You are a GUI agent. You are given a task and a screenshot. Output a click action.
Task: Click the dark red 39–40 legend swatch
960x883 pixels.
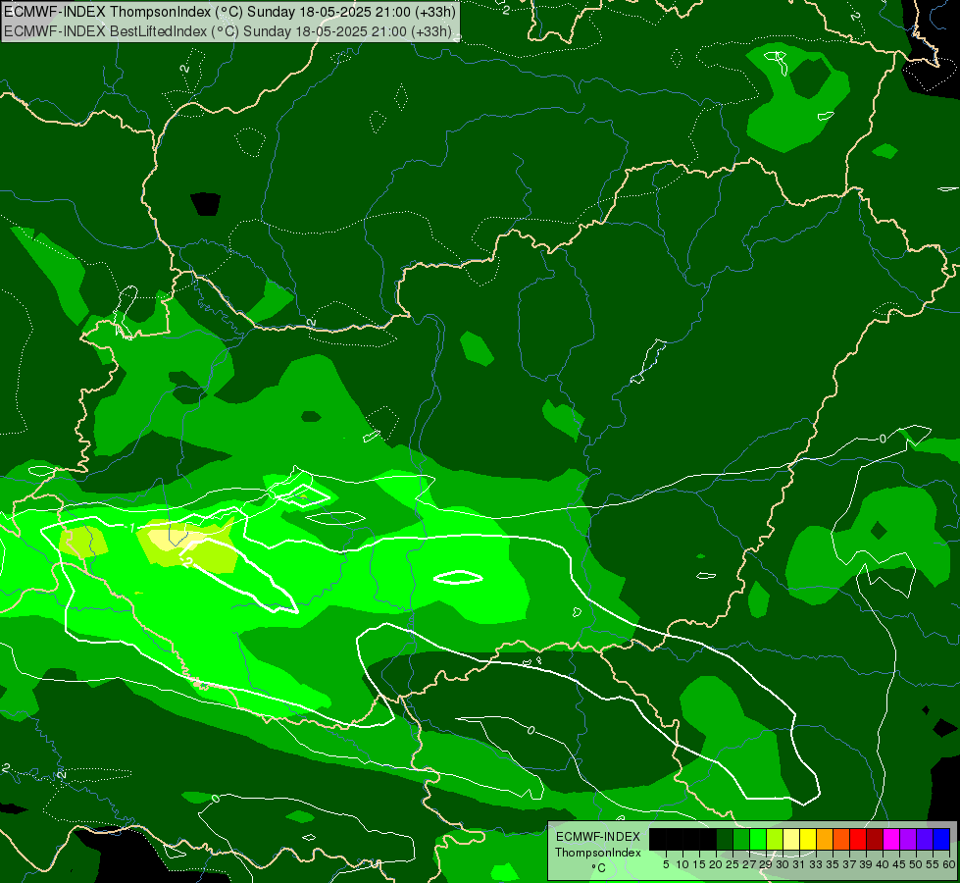tap(875, 839)
